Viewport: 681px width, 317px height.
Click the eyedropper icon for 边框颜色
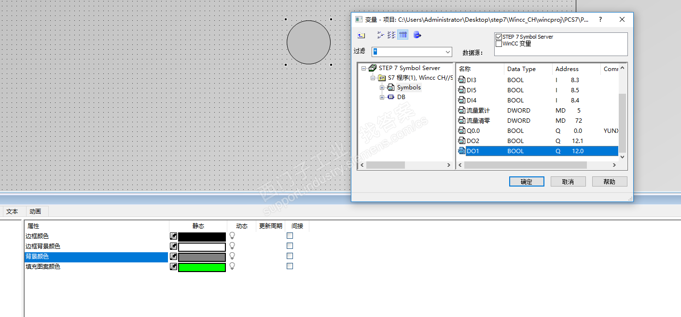click(x=174, y=236)
